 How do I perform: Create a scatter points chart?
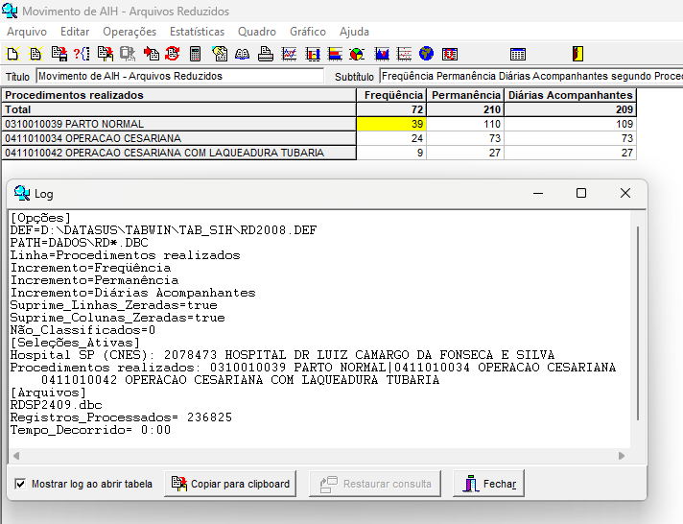(x=404, y=54)
